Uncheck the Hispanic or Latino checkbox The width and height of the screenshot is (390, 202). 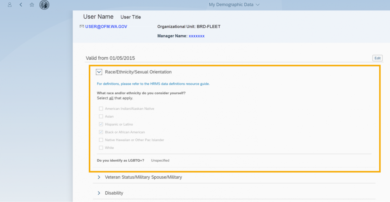coord(101,124)
